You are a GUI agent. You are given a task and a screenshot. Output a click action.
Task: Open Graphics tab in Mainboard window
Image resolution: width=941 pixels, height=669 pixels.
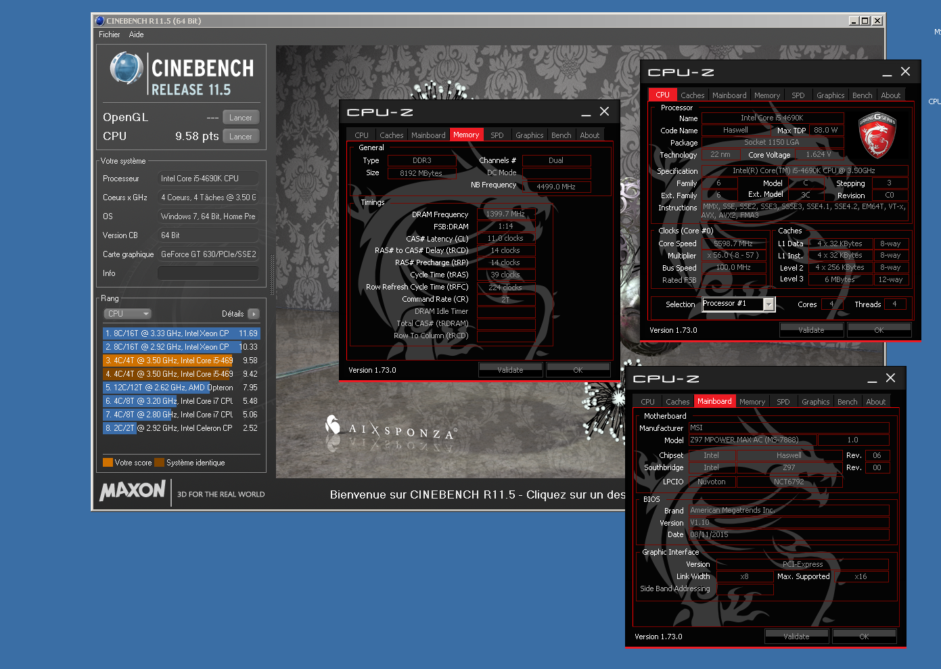tap(815, 402)
